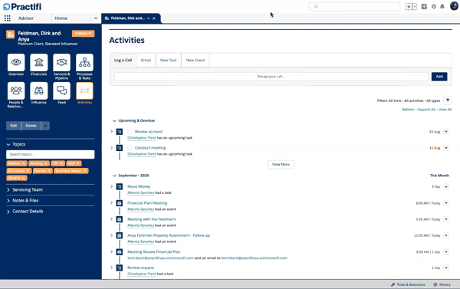Open the Meeting with the Feldman's link
Viewport: 460px width, 289px height.
pos(151,219)
